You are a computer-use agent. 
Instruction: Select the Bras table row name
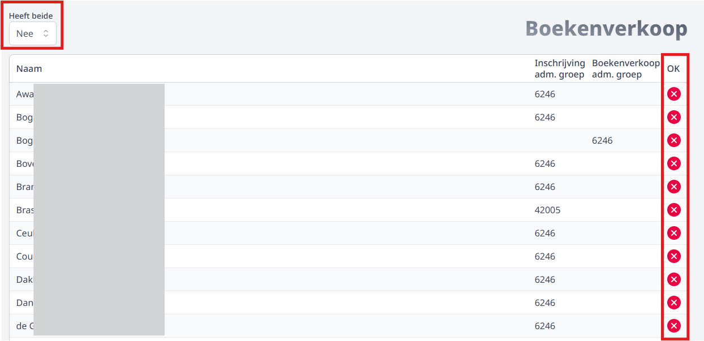(x=25, y=210)
